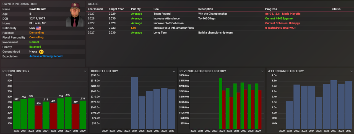Click the happy smiley mood icon

(41, 52)
